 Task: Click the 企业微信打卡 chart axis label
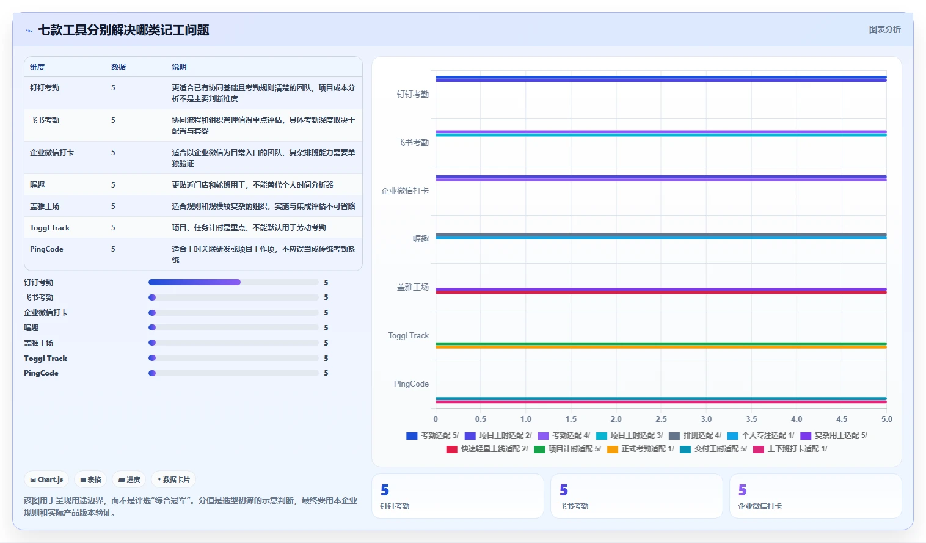click(405, 191)
